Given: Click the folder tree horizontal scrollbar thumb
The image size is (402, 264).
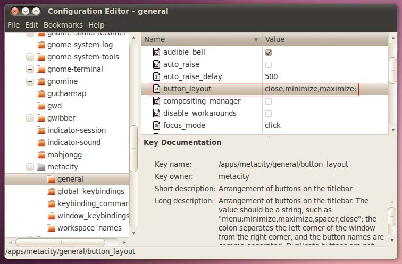Looking at the screenshot, I should [60, 242].
